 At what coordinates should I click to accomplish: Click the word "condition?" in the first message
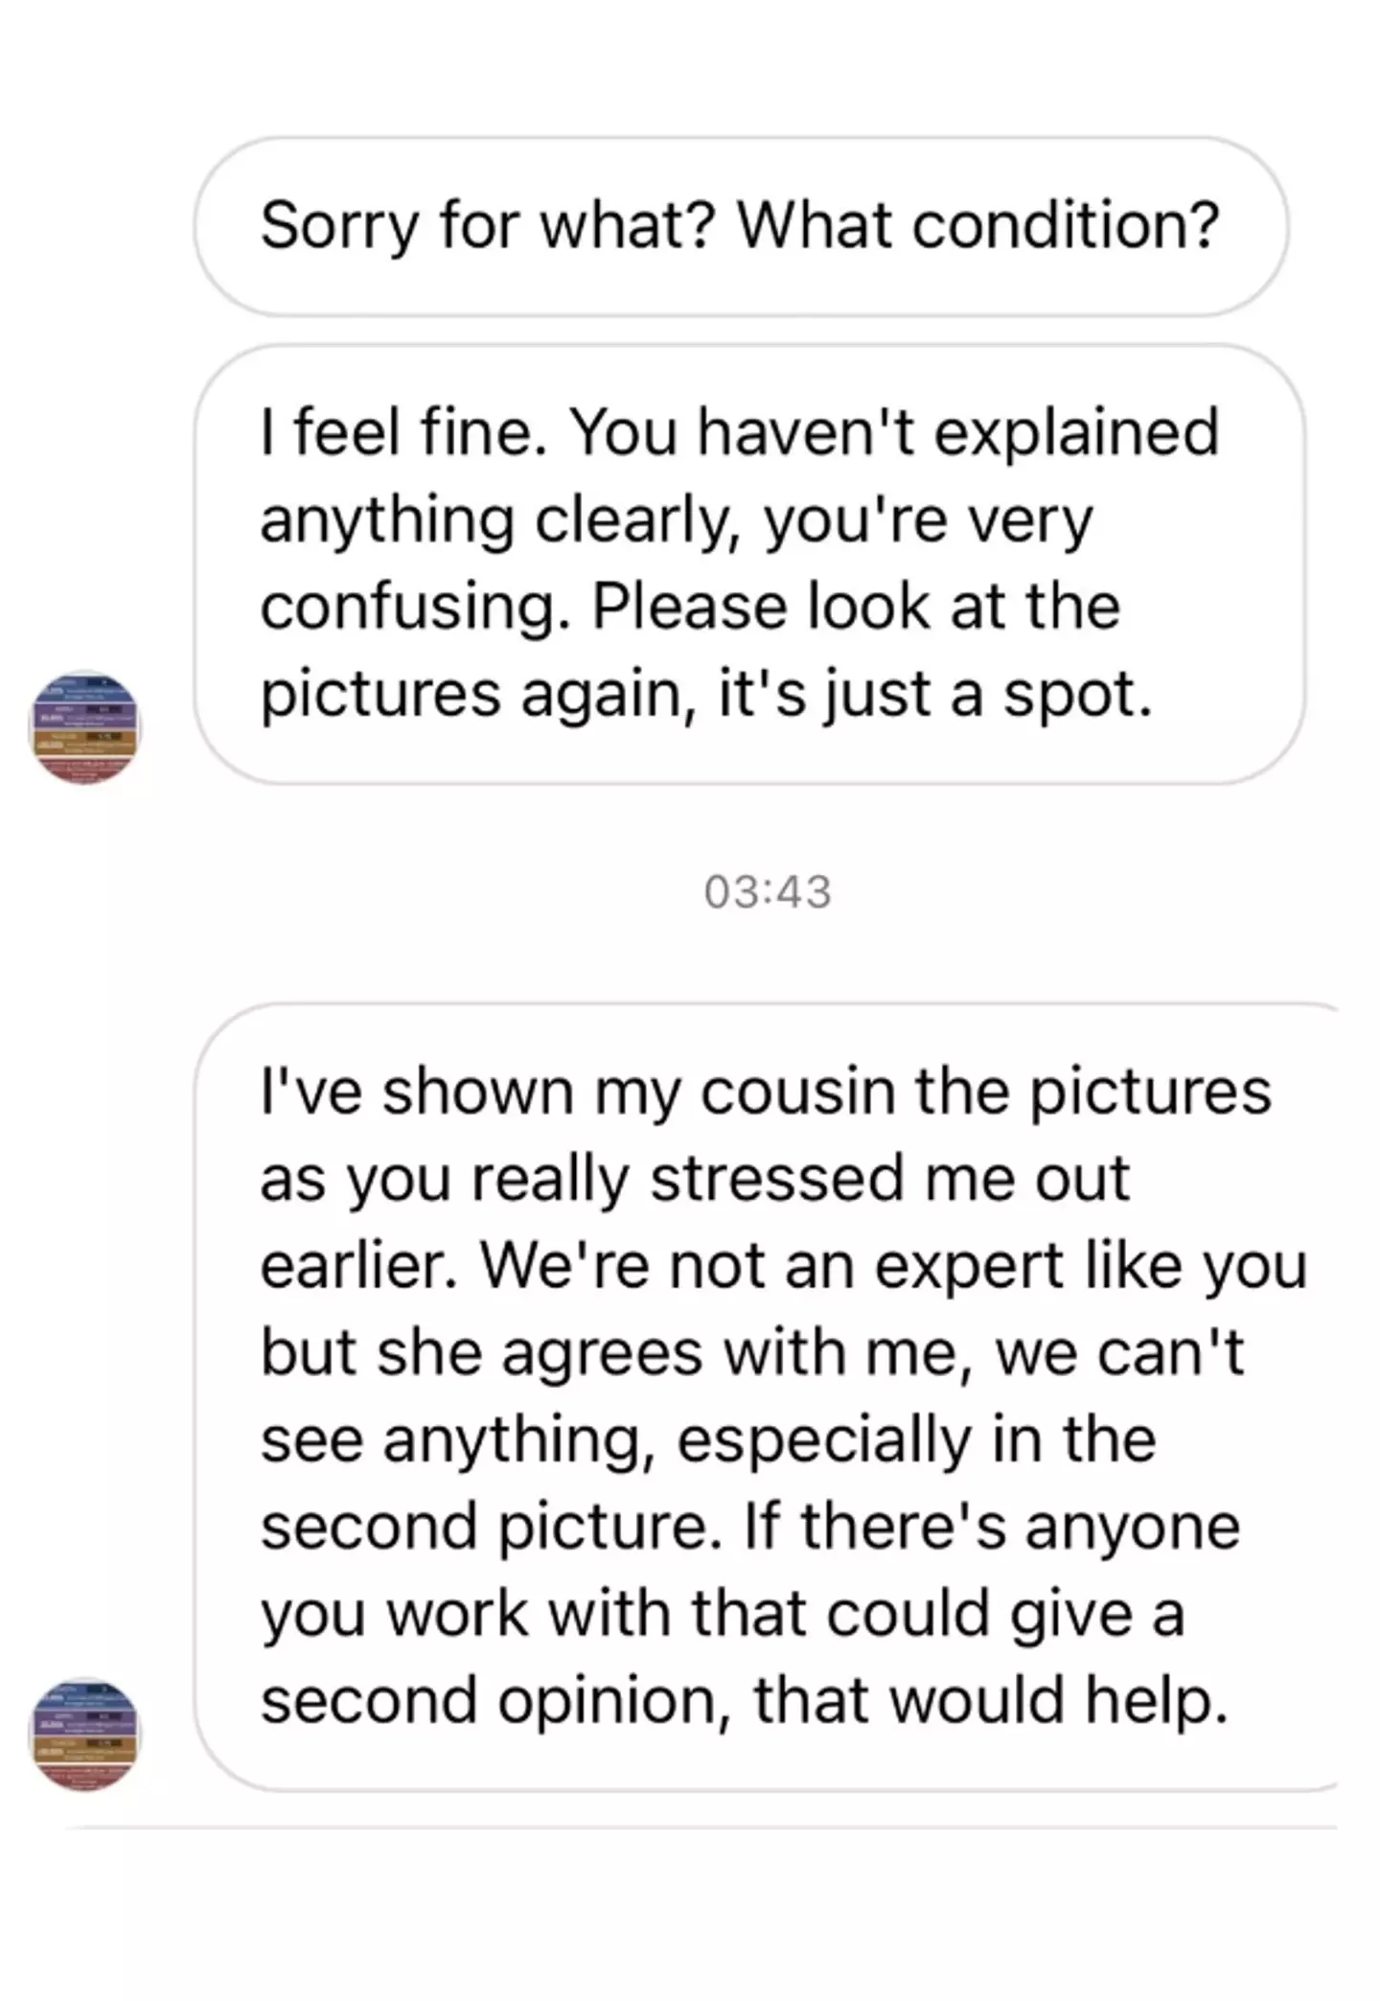(x=1065, y=226)
